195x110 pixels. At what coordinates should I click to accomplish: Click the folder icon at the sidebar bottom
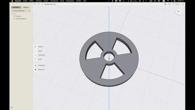pos(12,108)
